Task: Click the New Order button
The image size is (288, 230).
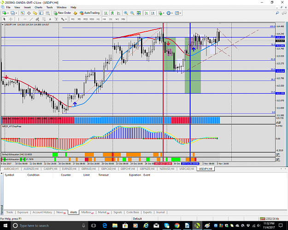Action: coord(62,13)
